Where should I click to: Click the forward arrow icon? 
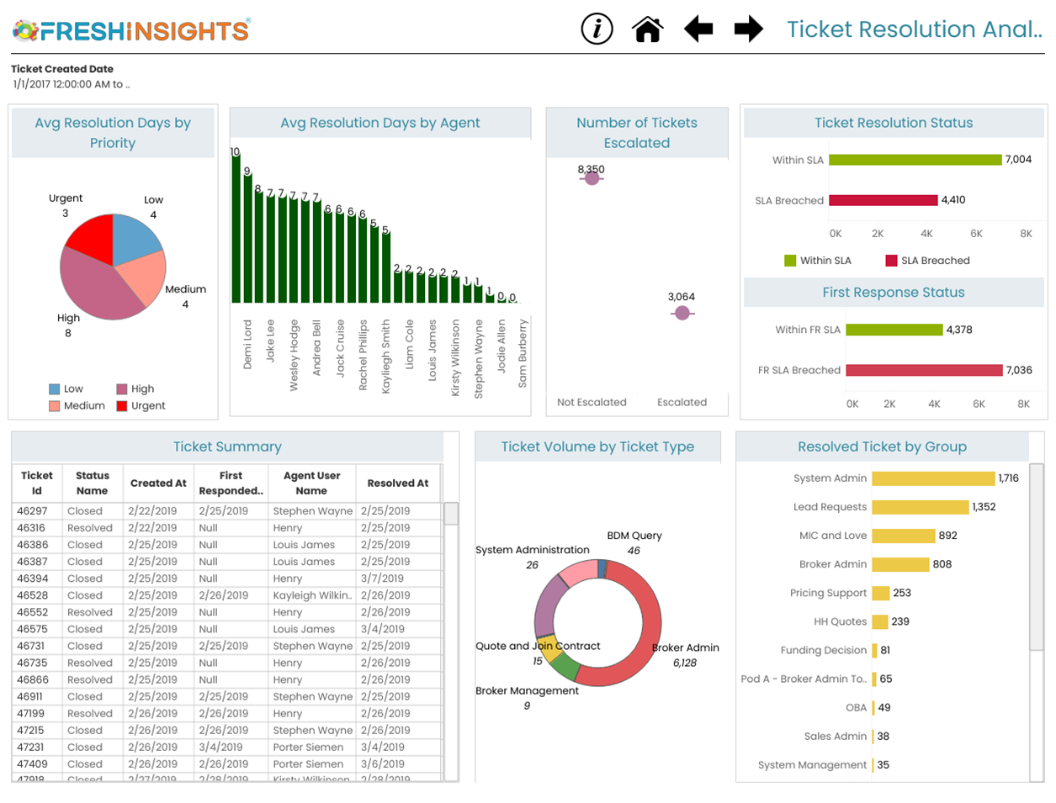(x=748, y=29)
